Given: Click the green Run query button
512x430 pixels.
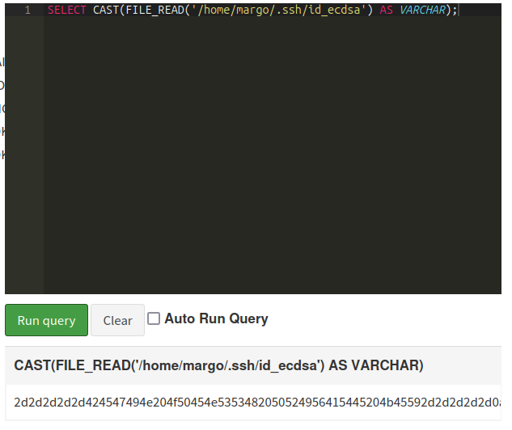Looking at the screenshot, I should [x=46, y=320].
